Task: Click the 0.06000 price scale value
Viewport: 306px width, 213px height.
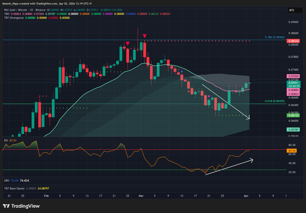Action: pos(293,121)
